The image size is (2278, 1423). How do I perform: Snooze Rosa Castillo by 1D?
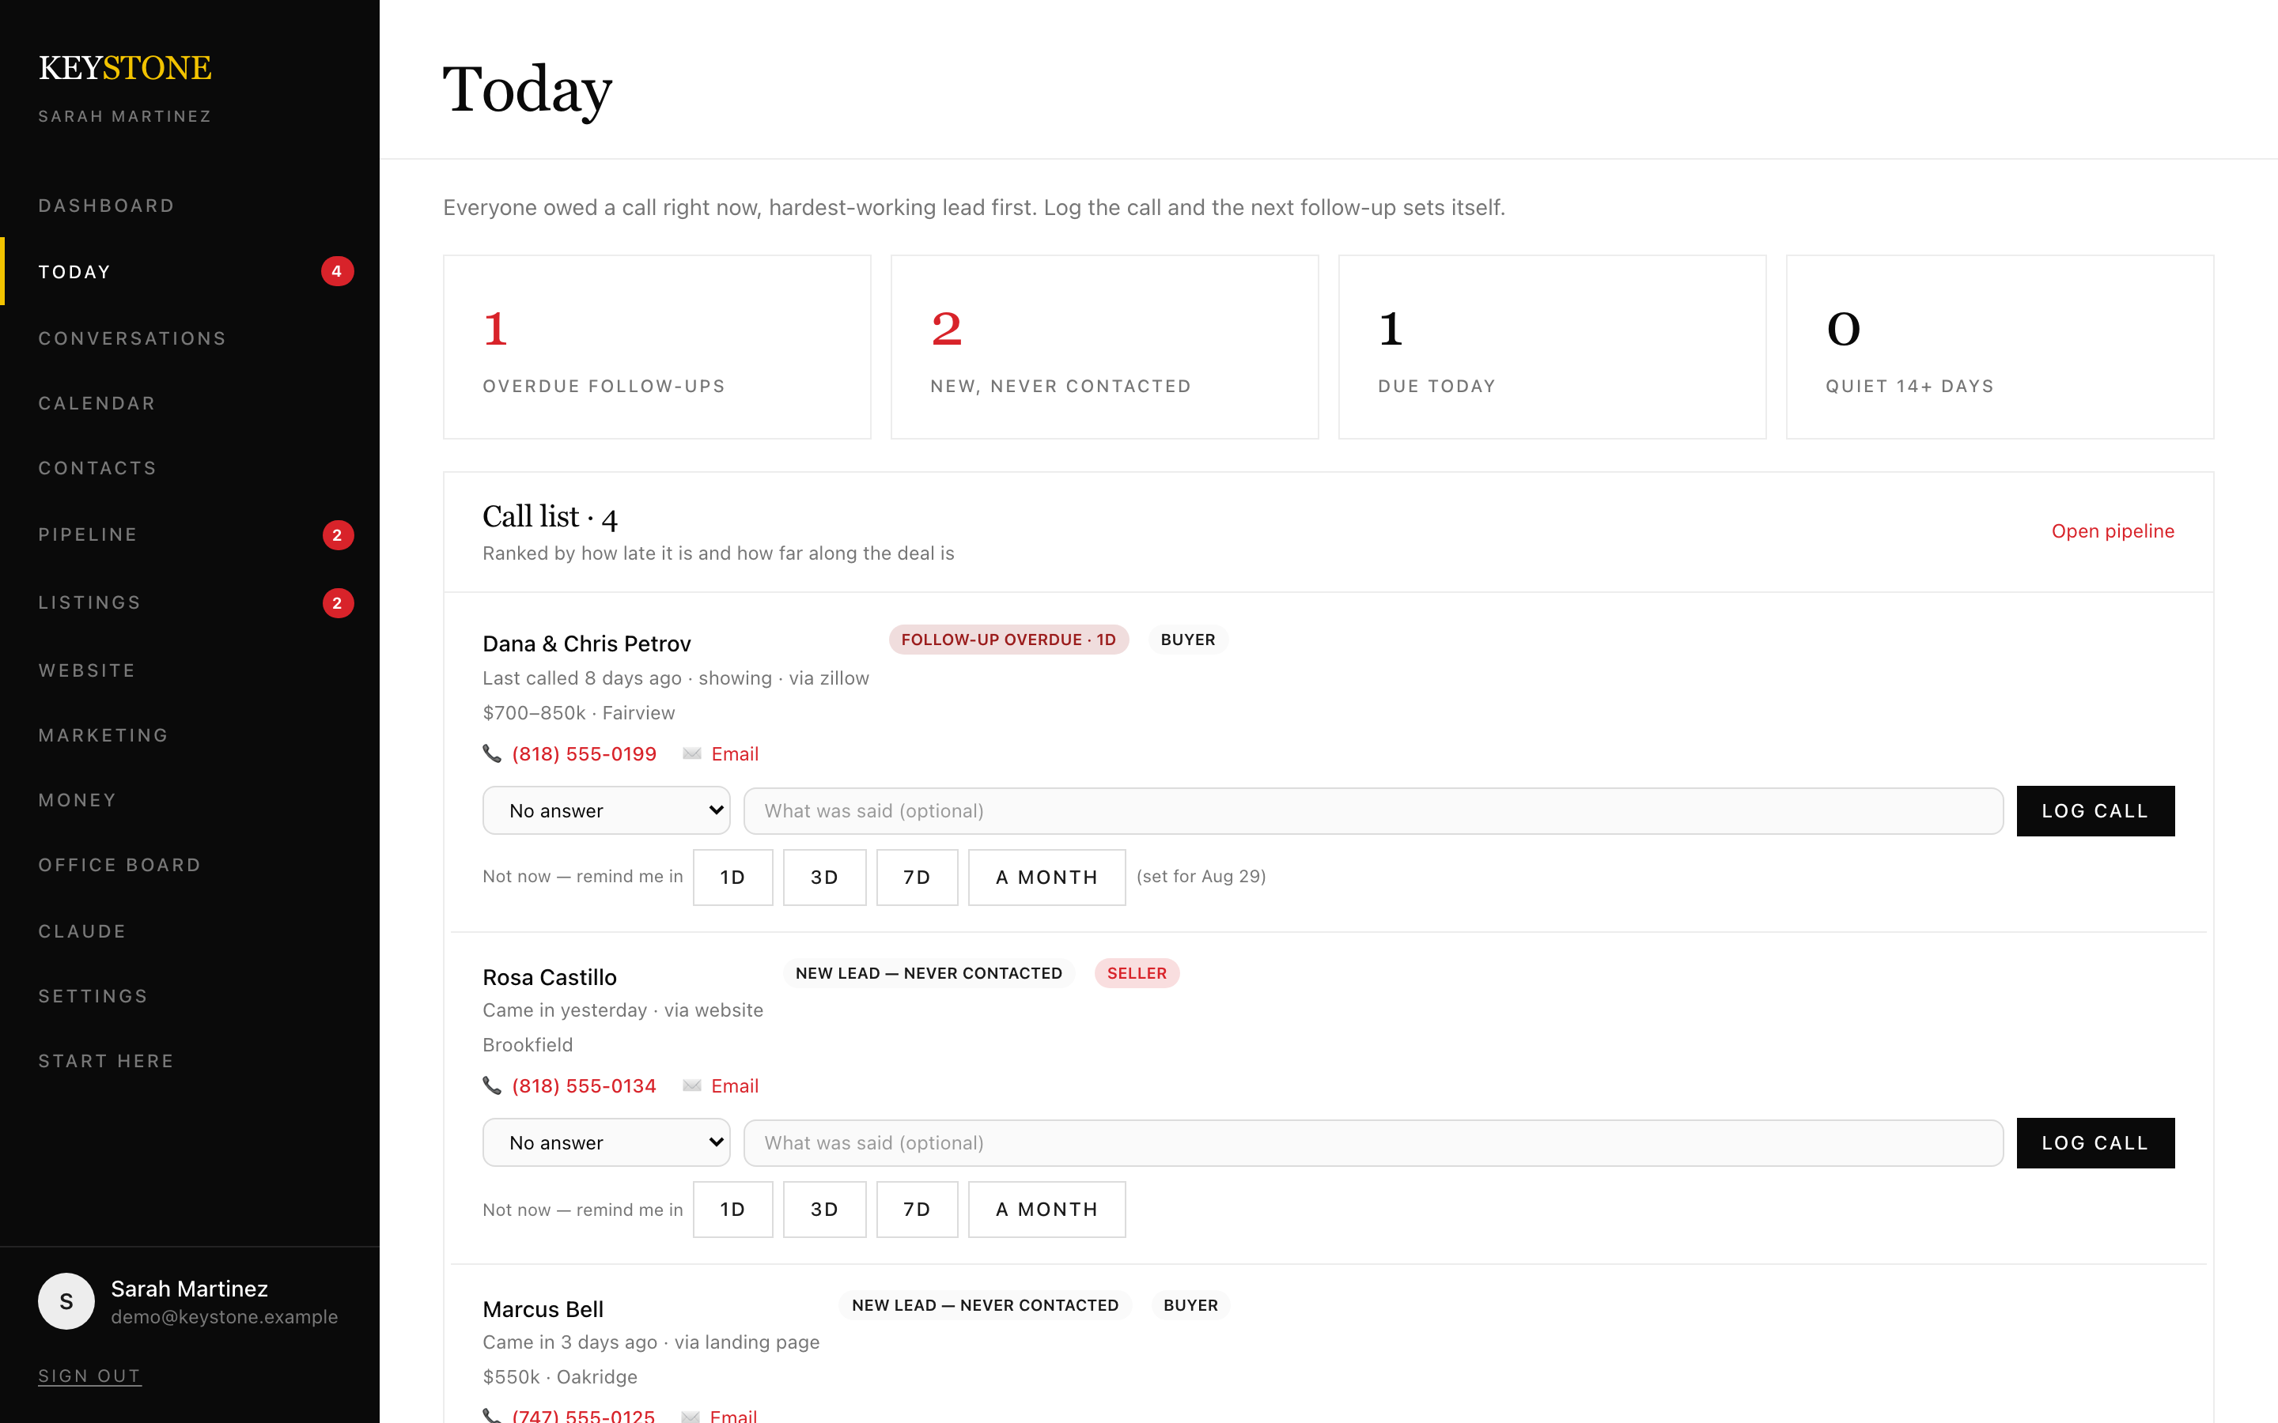[733, 1210]
